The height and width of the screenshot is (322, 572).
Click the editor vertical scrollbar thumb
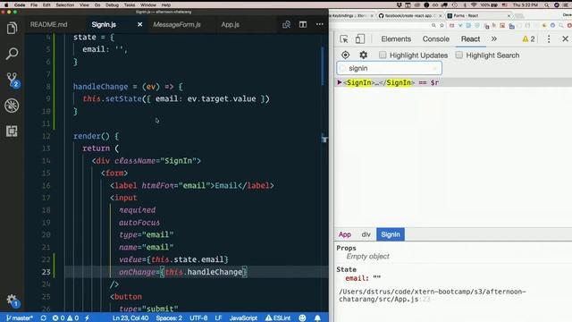pyautogui.click(x=322, y=66)
